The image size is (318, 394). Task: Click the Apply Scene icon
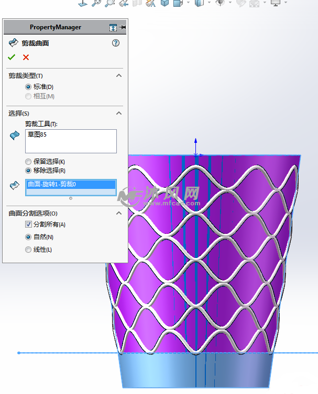point(255,3)
